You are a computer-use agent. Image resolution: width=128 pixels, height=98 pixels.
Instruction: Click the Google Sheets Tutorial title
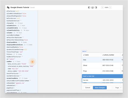click(20, 8)
